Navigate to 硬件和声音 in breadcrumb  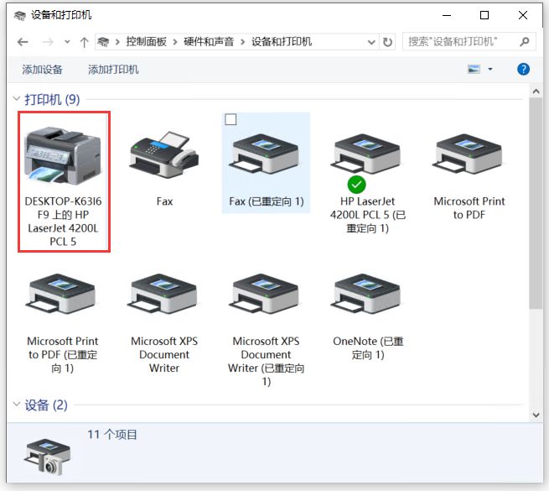(209, 42)
